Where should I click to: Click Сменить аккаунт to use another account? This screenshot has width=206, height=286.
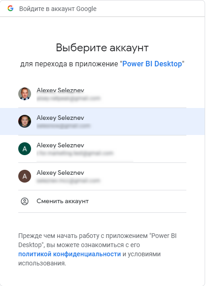pyautogui.click(x=63, y=201)
